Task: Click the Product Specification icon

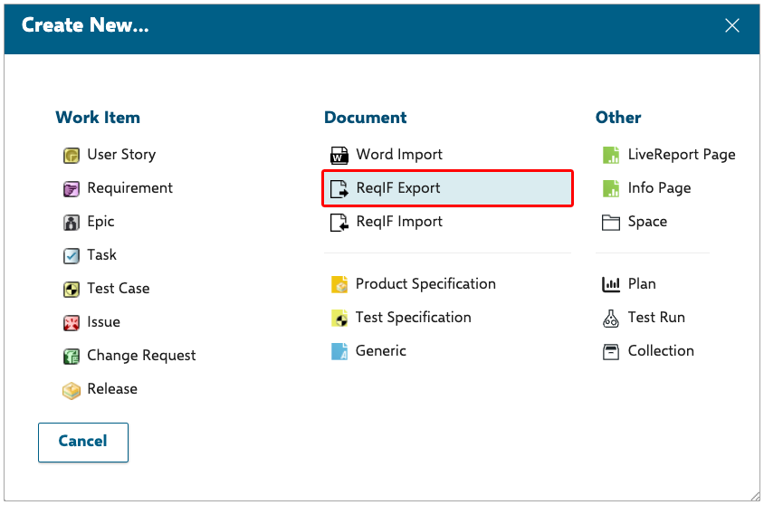Action: [x=339, y=284]
